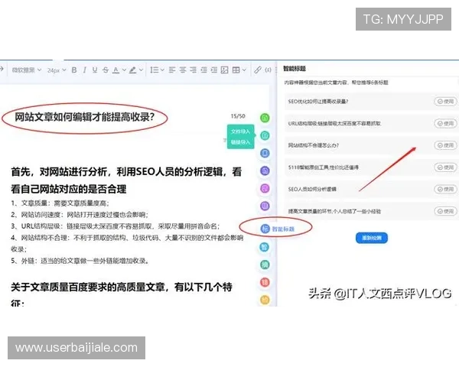Use the suggested title starting with 'URL结构层级'

pyautogui.click(x=445, y=123)
